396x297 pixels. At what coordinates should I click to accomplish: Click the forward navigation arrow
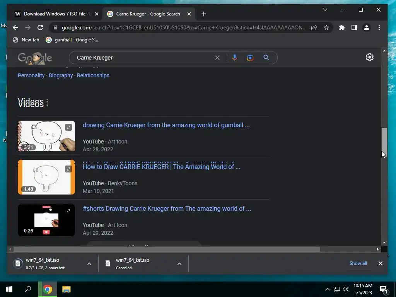[x=28, y=27]
